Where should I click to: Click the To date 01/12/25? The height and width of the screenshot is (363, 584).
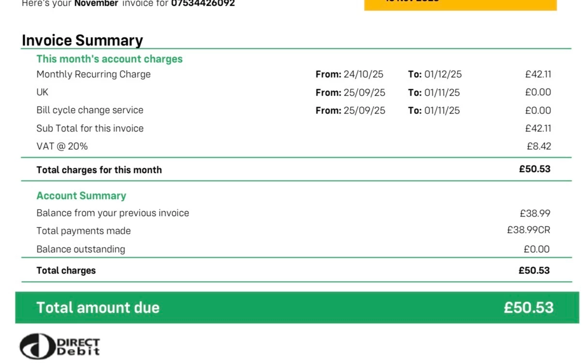(443, 74)
